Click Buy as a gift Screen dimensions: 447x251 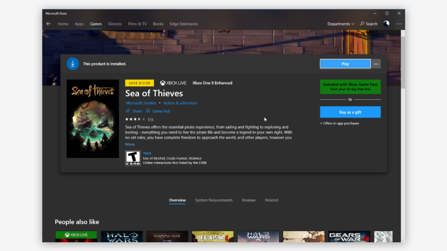[350, 112]
